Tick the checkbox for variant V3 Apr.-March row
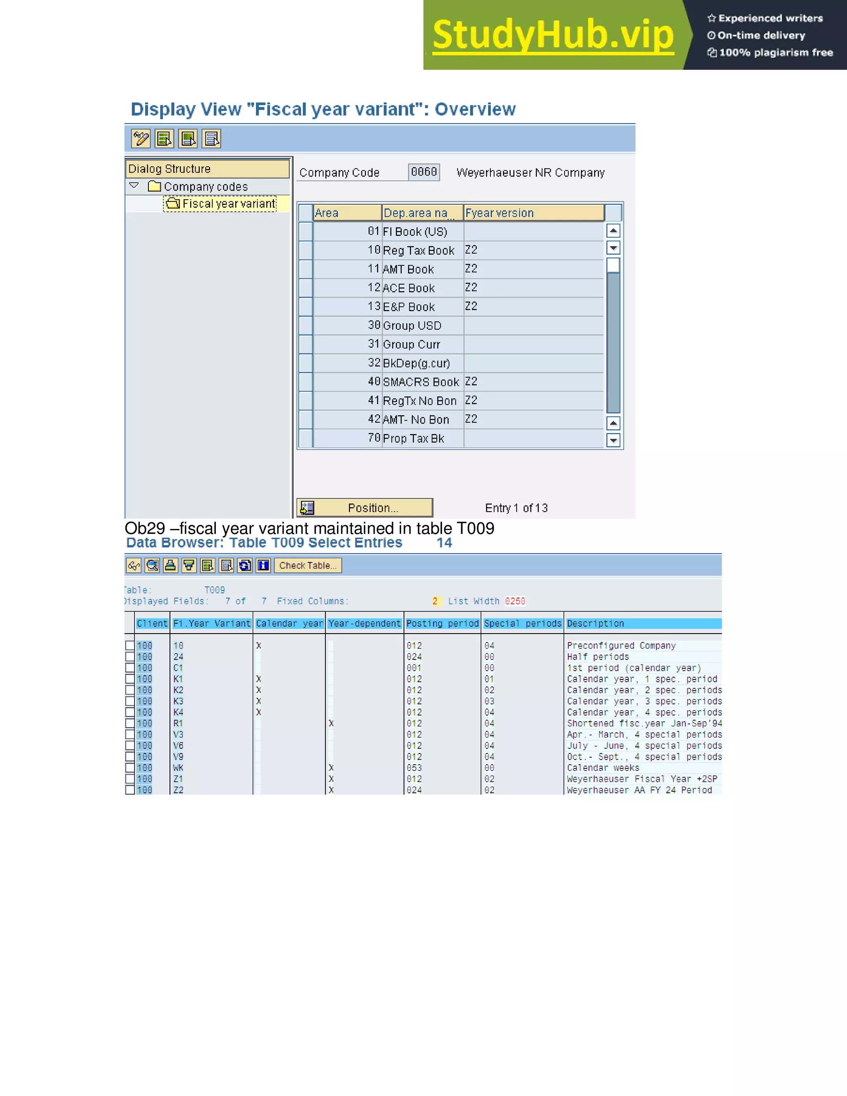 (130, 734)
